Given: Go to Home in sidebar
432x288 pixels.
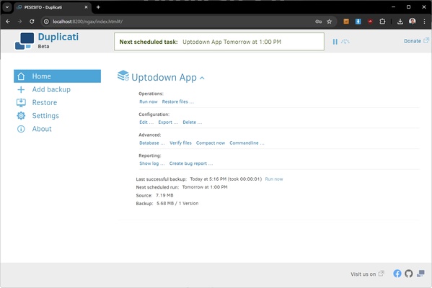Looking at the screenshot, I should pyautogui.click(x=57, y=76).
